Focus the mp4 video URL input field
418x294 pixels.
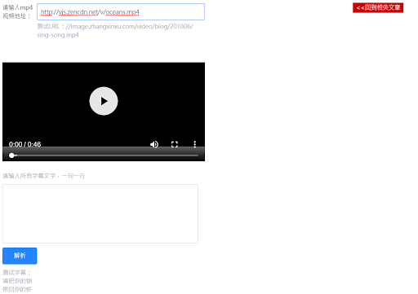[121, 11]
